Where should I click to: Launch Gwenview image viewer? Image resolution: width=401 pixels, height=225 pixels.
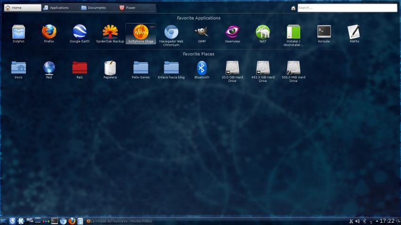tap(232, 34)
